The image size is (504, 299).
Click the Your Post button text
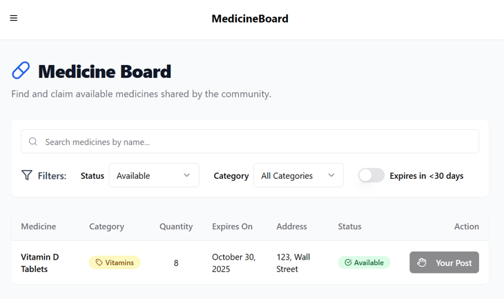(x=454, y=262)
